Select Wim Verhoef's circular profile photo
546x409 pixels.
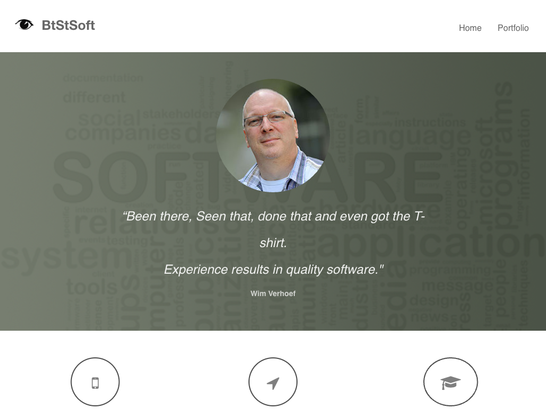tap(273, 136)
